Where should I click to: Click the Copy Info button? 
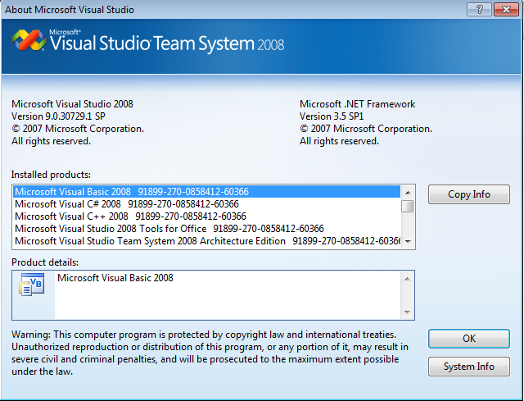469,194
